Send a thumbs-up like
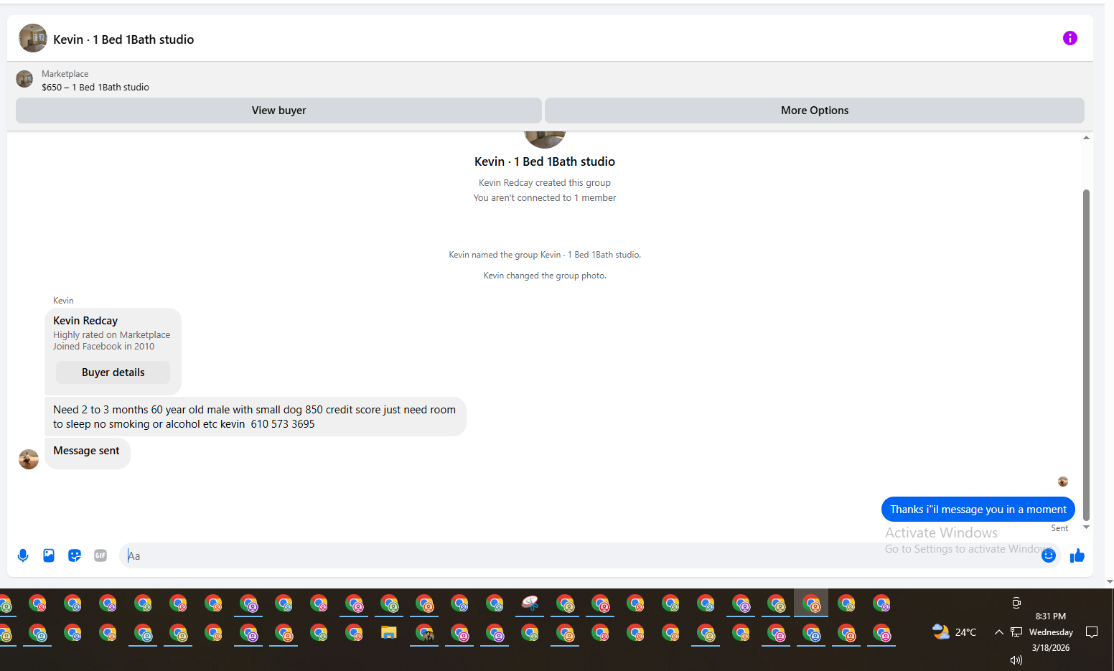Image resolution: width=1114 pixels, height=671 pixels. click(x=1077, y=555)
